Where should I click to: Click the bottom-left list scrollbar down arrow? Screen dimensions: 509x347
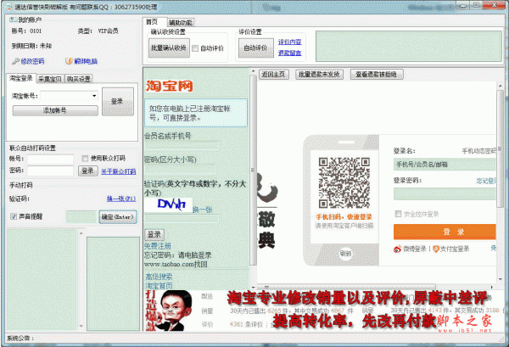81,326
